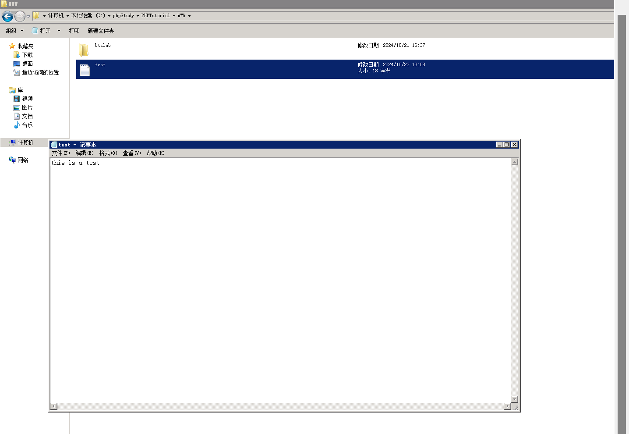Click Notepad horizontal scrollbar right arrow
The height and width of the screenshot is (434, 629).
tap(508, 406)
